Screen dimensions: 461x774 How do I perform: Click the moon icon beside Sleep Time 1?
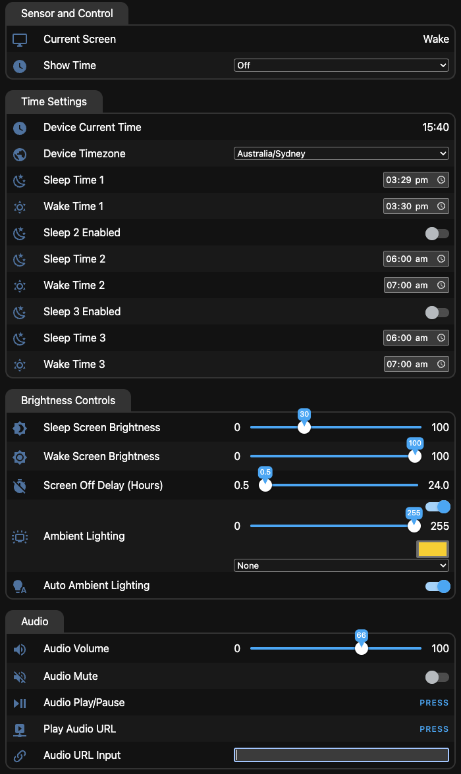(20, 180)
